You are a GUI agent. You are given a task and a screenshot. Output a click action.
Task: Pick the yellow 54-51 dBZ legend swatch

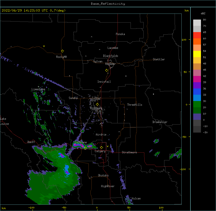pyautogui.click(x=197, y=54)
